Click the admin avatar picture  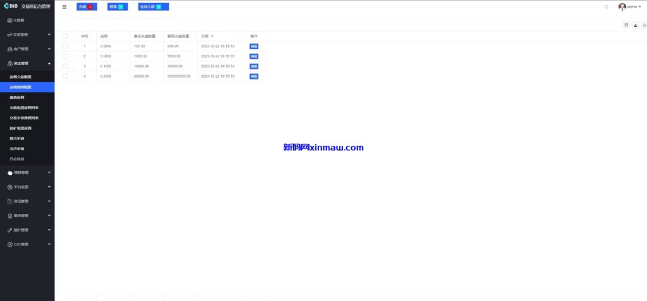tap(622, 7)
